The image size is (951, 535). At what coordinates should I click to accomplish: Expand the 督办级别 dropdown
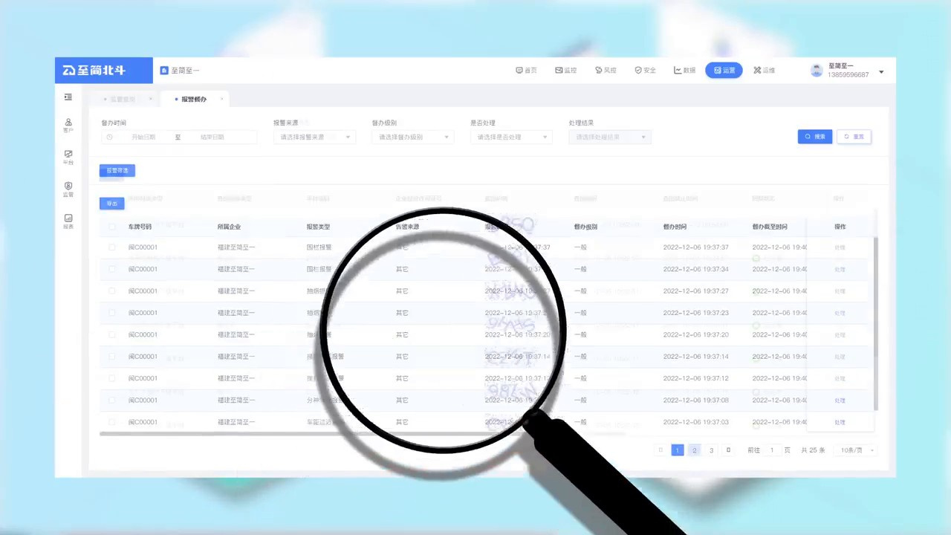coord(412,137)
